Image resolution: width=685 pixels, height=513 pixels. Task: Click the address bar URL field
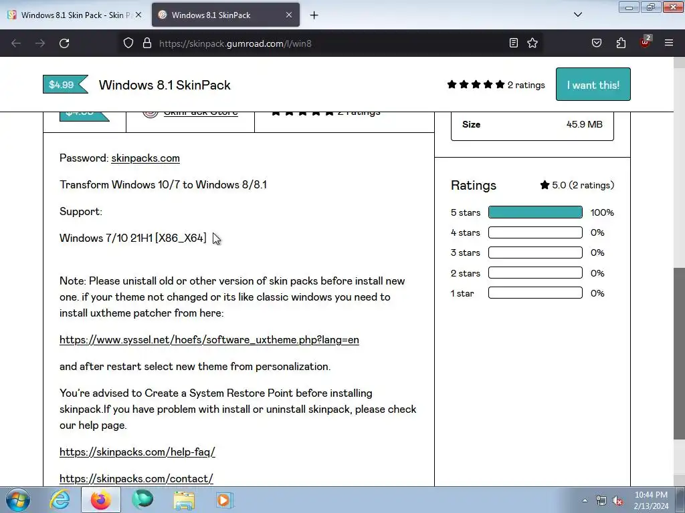pos(332,43)
